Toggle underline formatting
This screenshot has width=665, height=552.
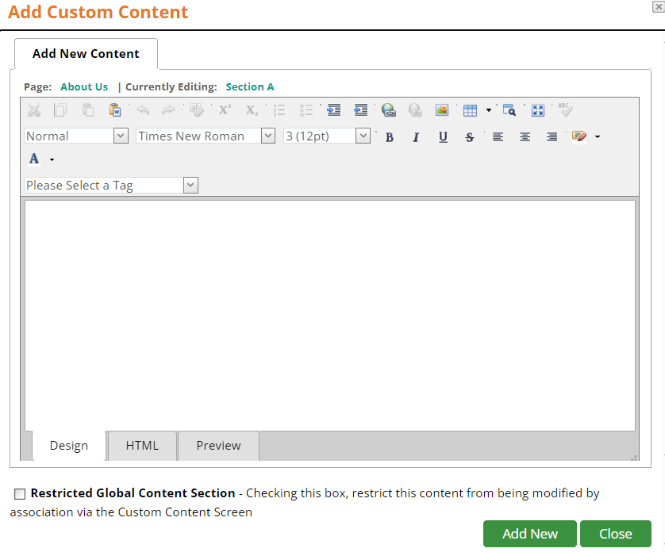coord(443,137)
